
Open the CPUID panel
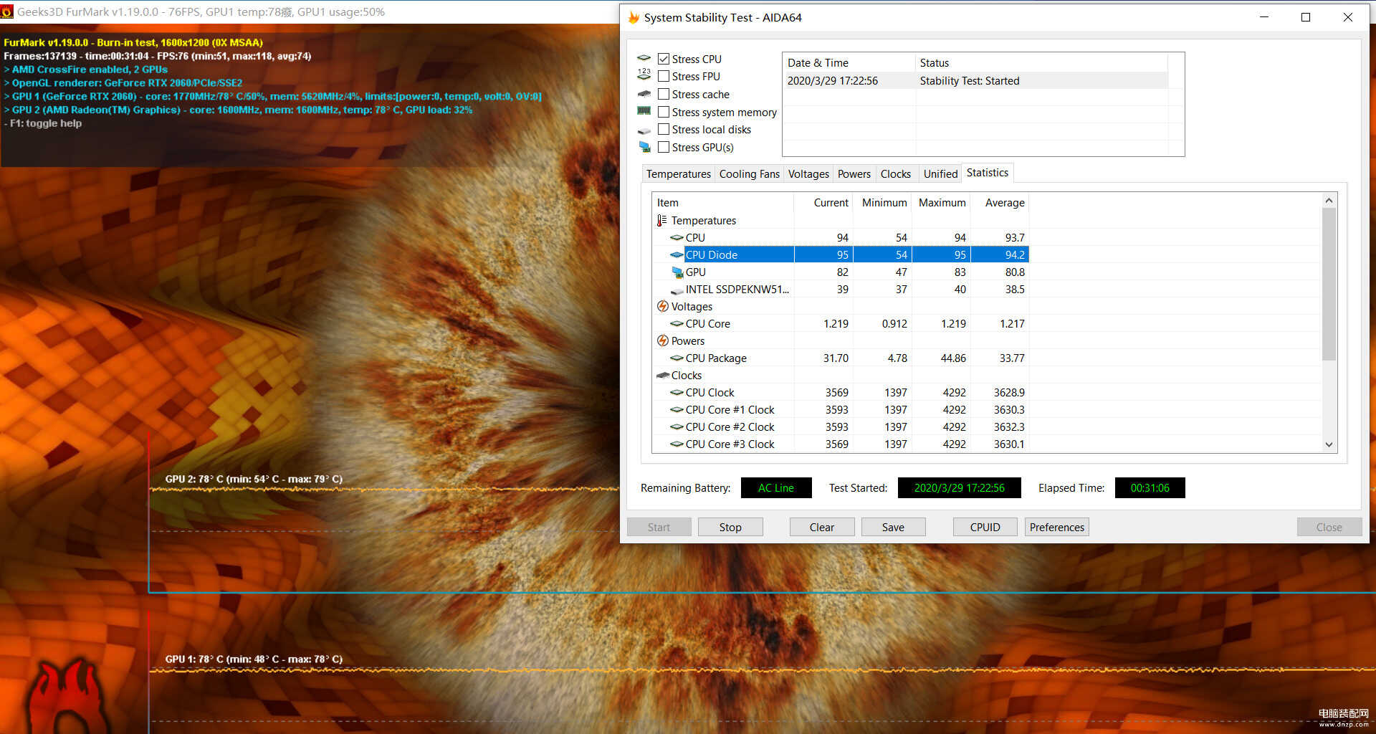pos(985,527)
